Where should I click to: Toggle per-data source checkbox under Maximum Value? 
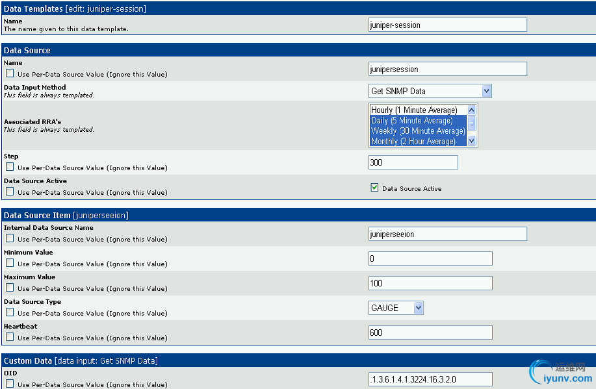10,288
